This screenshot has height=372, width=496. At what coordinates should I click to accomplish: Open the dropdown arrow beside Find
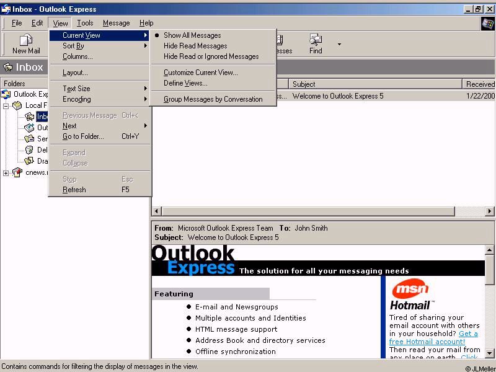click(x=339, y=44)
